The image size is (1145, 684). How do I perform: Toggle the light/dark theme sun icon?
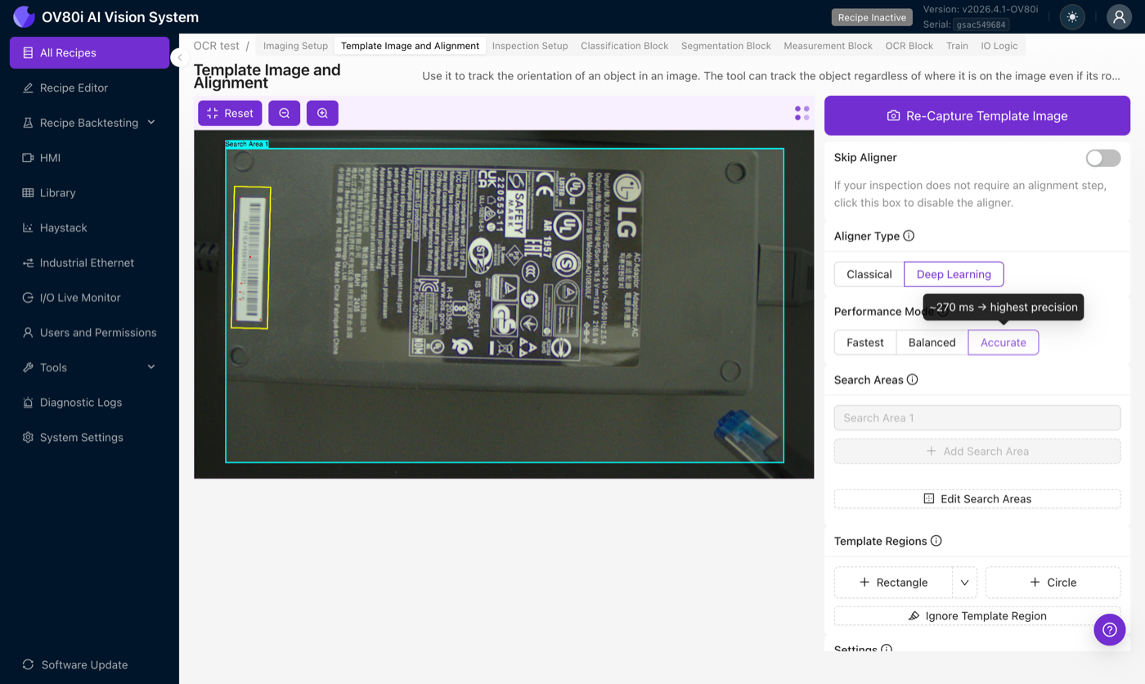(1071, 17)
